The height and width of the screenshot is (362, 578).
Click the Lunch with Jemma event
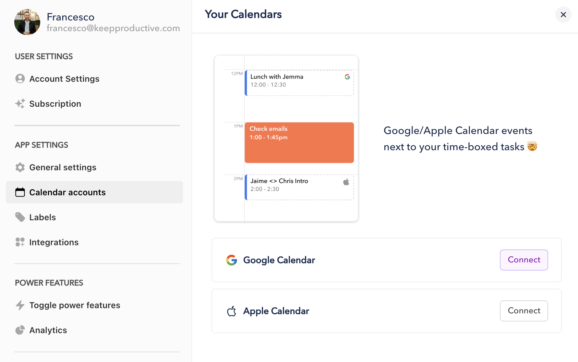pos(299,83)
